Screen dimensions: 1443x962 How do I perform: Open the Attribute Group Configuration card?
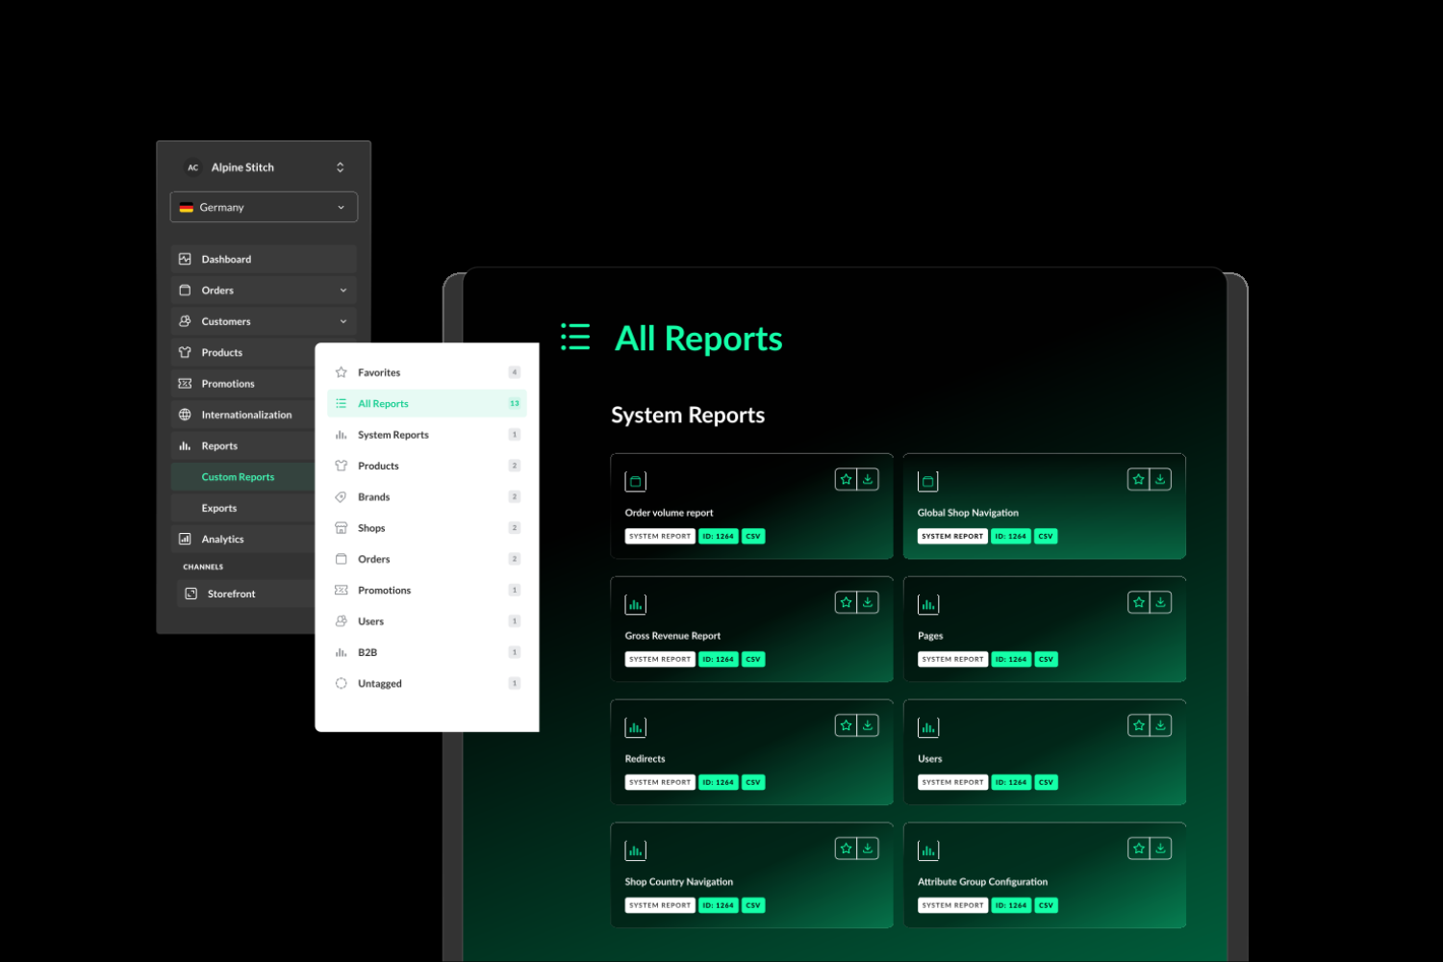point(1044,875)
